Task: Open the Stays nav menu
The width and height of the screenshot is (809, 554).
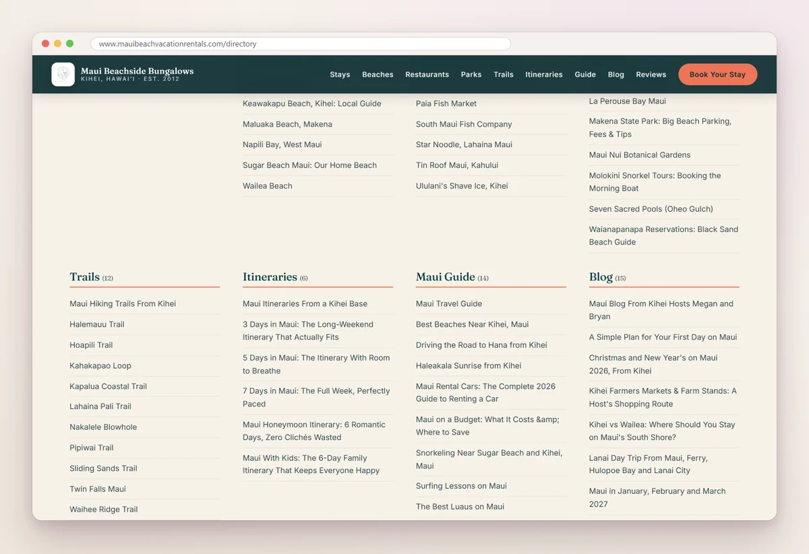Action: pos(340,75)
